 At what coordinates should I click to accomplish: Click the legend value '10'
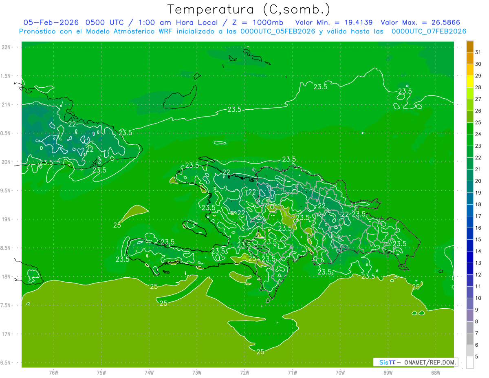click(x=478, y=298)
